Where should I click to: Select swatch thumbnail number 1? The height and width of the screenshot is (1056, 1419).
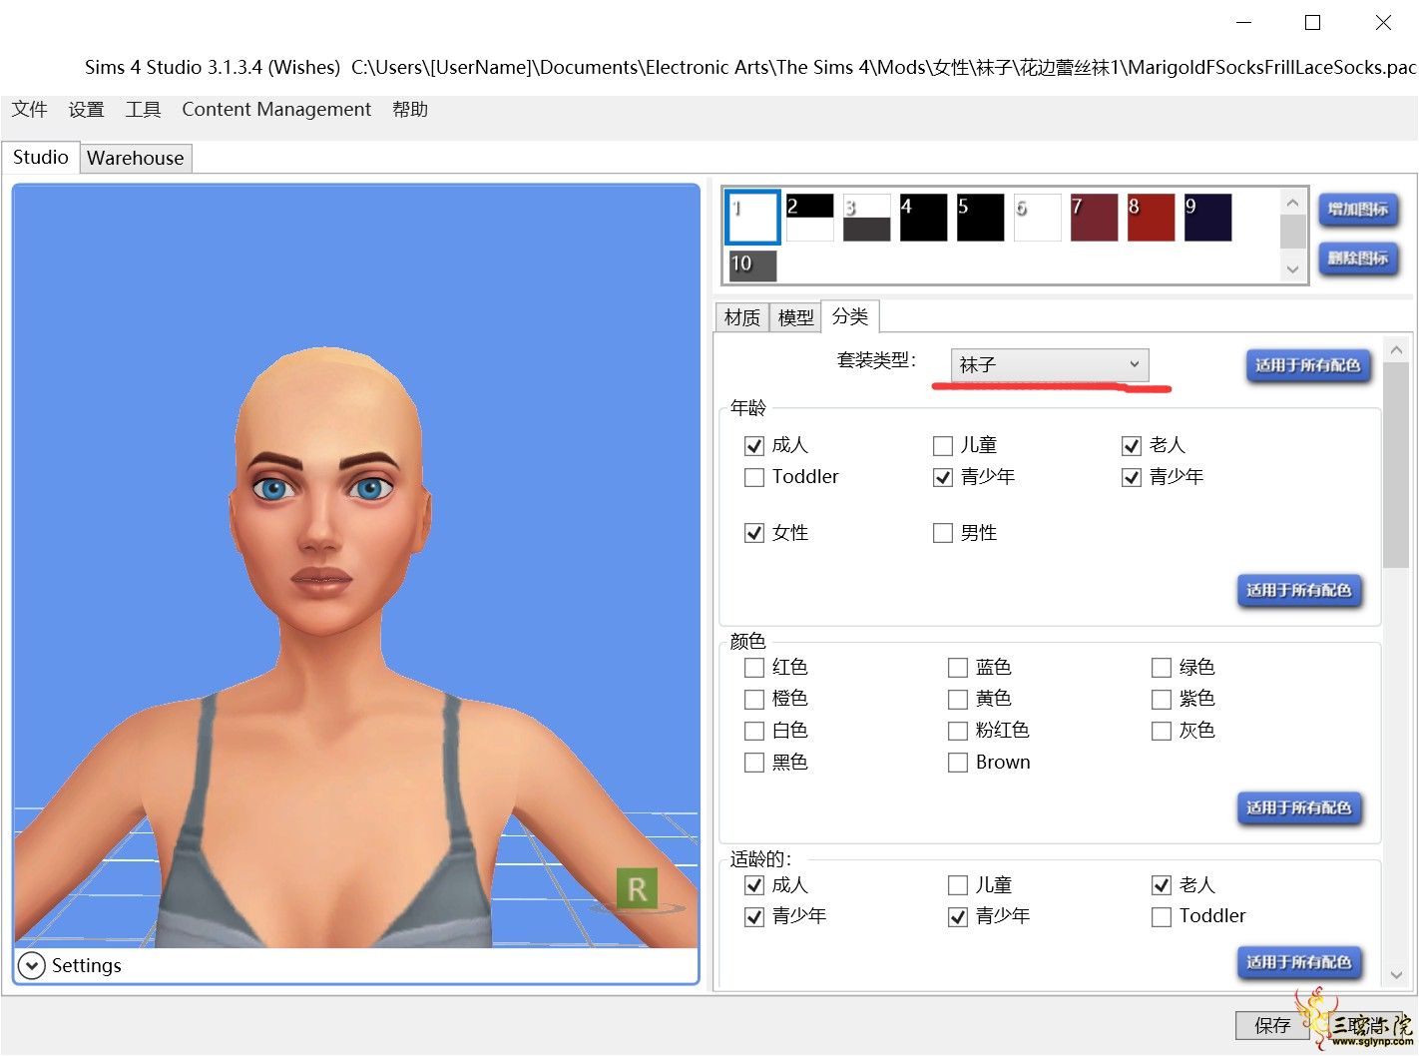pyautogui.click(x=752, y=218)
